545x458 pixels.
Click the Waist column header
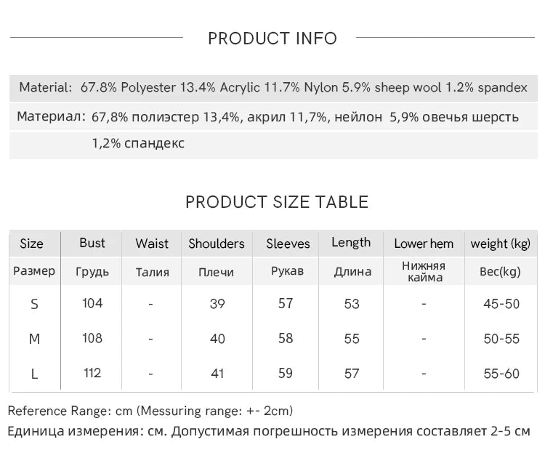pos(152,244)
